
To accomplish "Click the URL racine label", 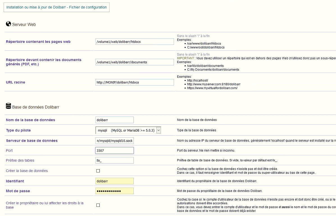I will click(x=15, y=82).
